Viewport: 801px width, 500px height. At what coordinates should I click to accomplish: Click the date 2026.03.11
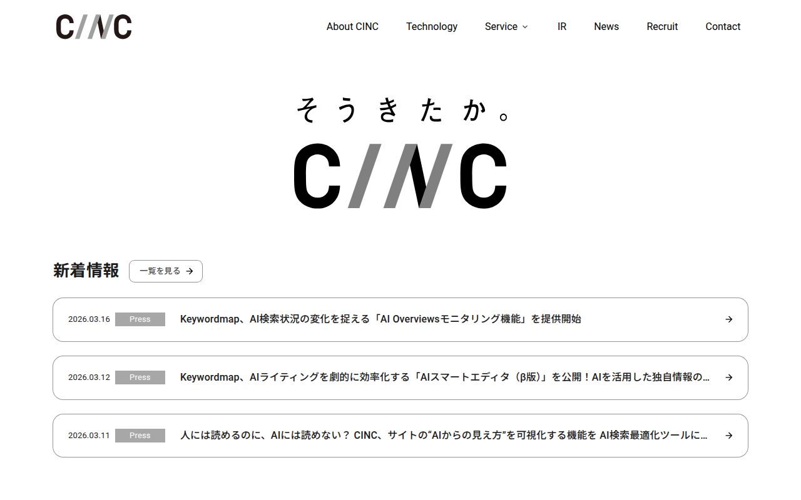(89, 436)
